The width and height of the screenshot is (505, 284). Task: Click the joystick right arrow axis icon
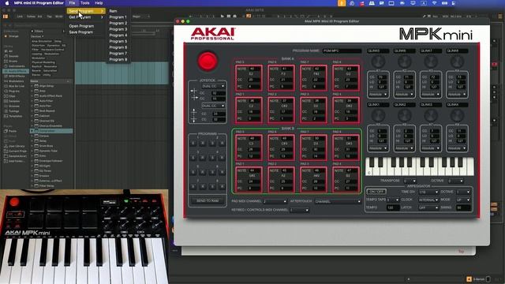[195, 97]
